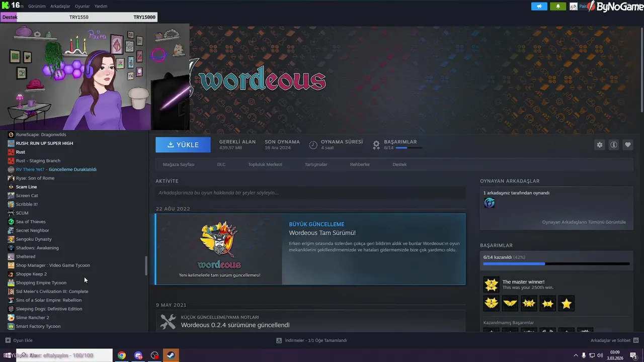Click the play time clock icon

click(x=313, y=145)
